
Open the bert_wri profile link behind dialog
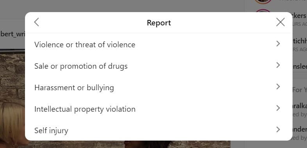[12, 34]
